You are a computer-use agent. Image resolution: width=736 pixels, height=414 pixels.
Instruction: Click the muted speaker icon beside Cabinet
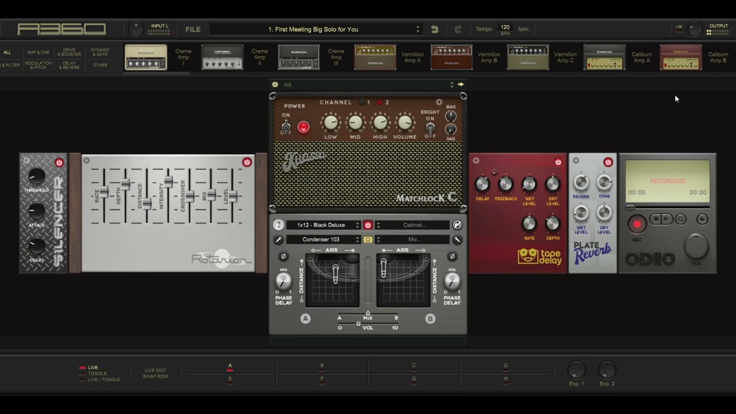pos(457,225)
